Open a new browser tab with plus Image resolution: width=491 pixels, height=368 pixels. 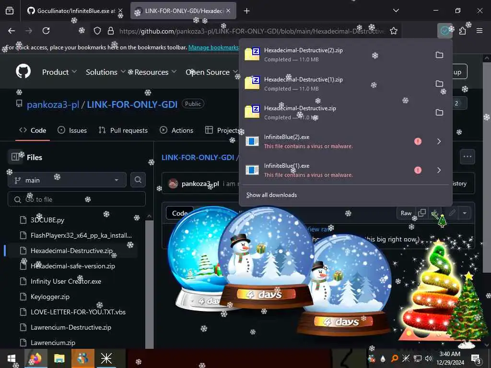pos(247,11)
